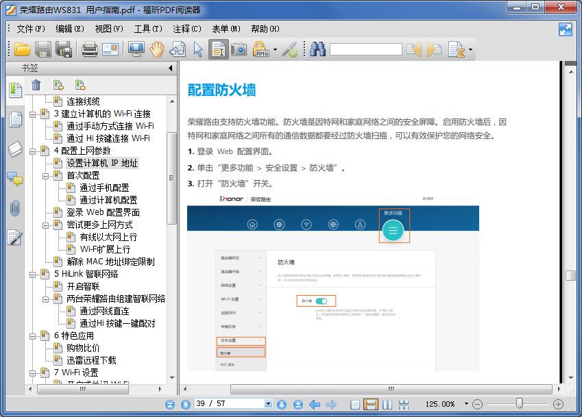The image size is (582, 417).
Task: Open the 文件(F) menu
Action: pyautogui.click(x=31, y=29)
